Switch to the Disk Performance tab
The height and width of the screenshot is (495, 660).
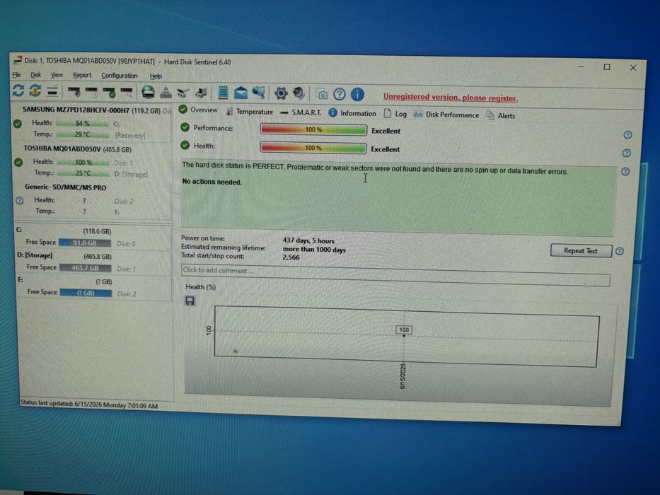click(x=446, y=115)
